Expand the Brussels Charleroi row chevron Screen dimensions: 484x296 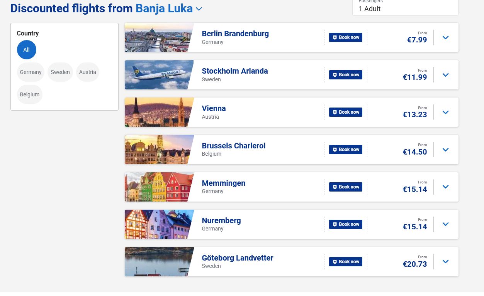click(445, 150)
